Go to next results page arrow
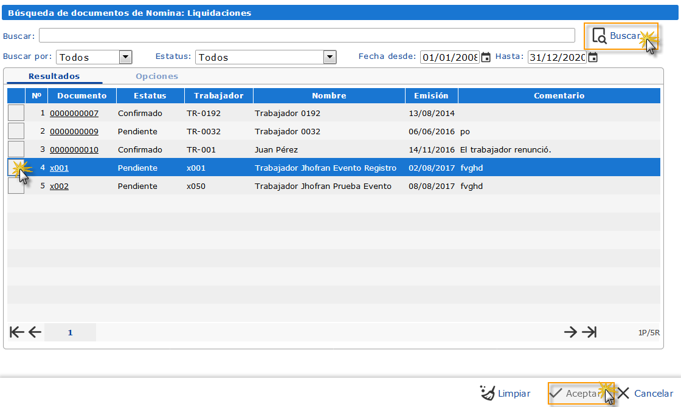 click(x=570, y=332)
